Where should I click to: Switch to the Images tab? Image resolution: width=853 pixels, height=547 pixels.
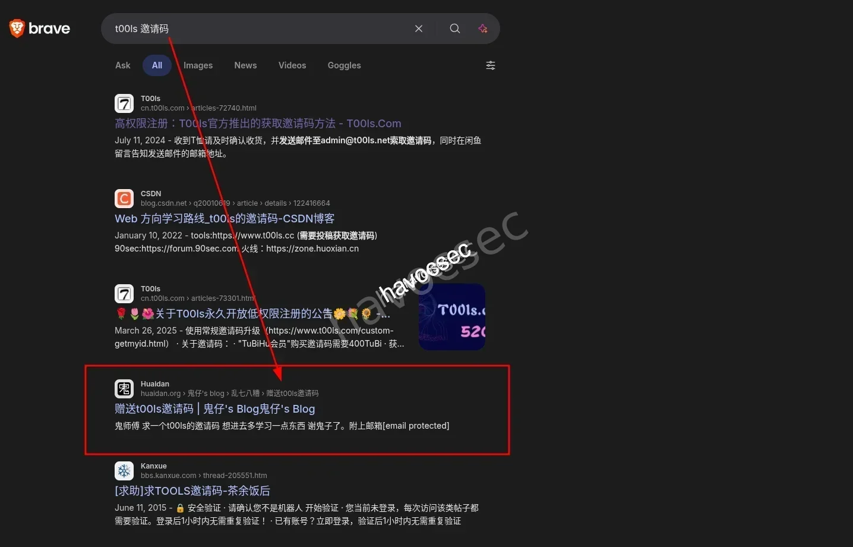[198, 65]
